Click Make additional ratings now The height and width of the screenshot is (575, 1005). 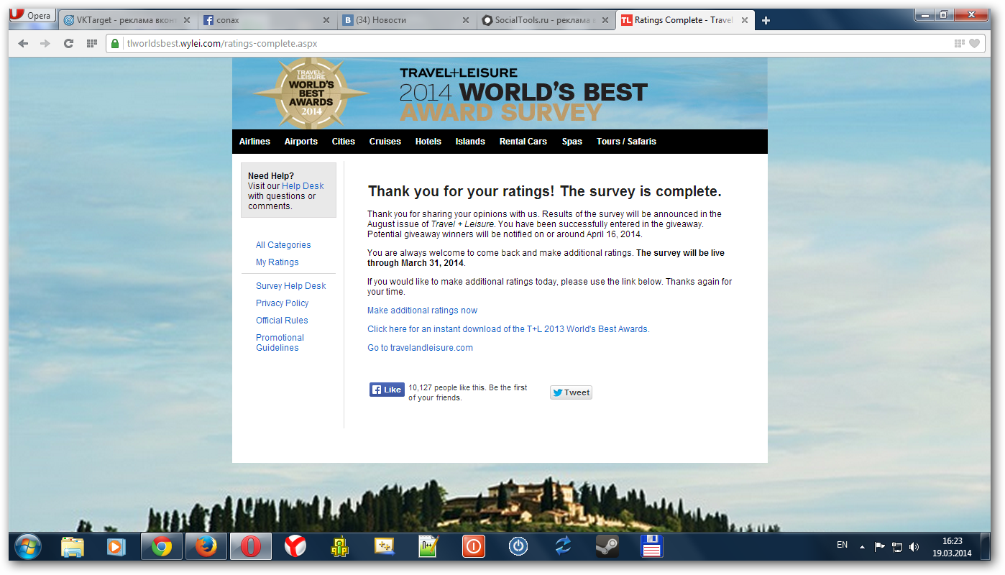(x=422, y=310)
